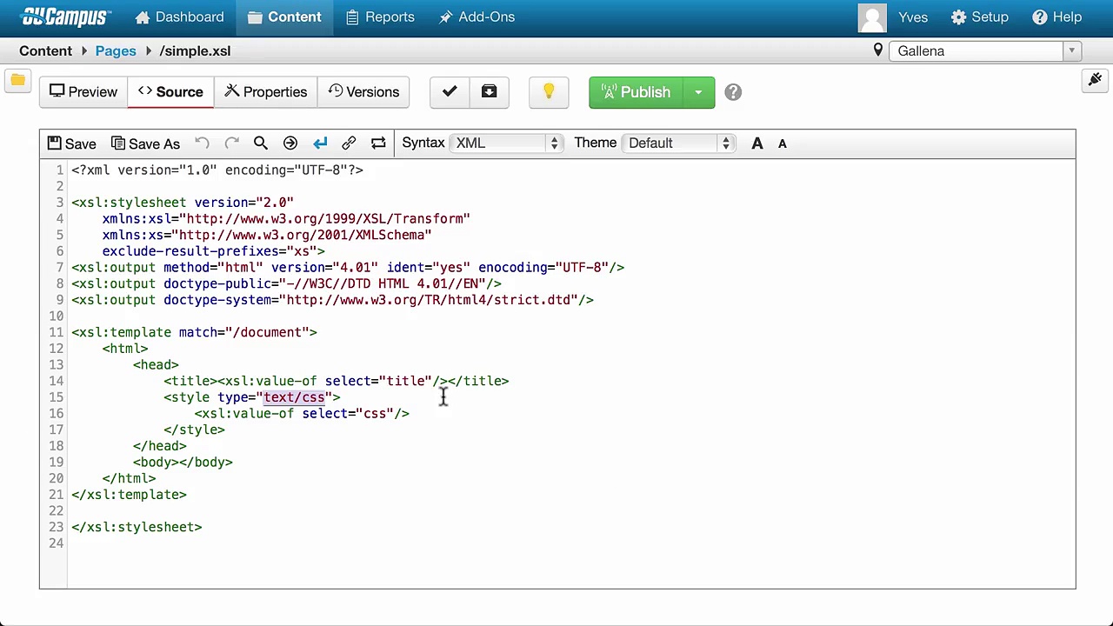Click the user avatar thumbnail

pos(872,17)
